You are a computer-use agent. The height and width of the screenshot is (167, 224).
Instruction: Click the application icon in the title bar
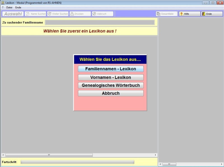(3, 3)
